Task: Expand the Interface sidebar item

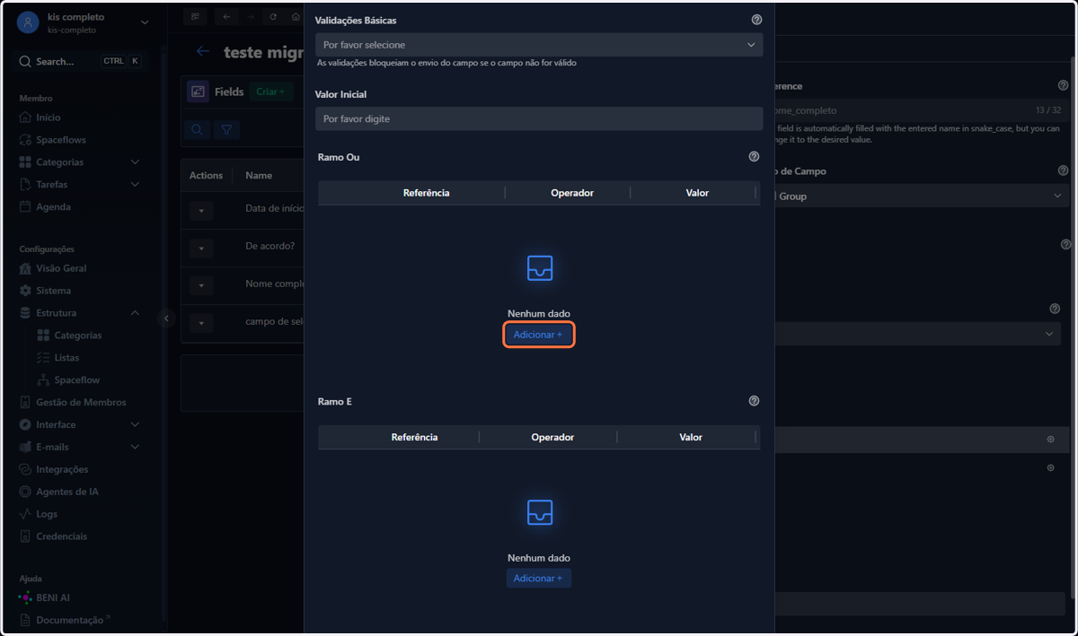Action: [x=80, y=424]
